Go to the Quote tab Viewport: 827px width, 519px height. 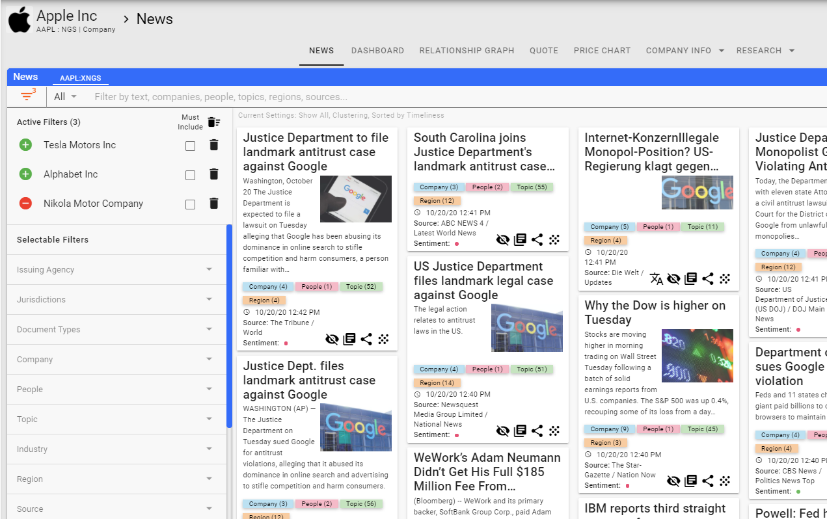pos(544,50)
